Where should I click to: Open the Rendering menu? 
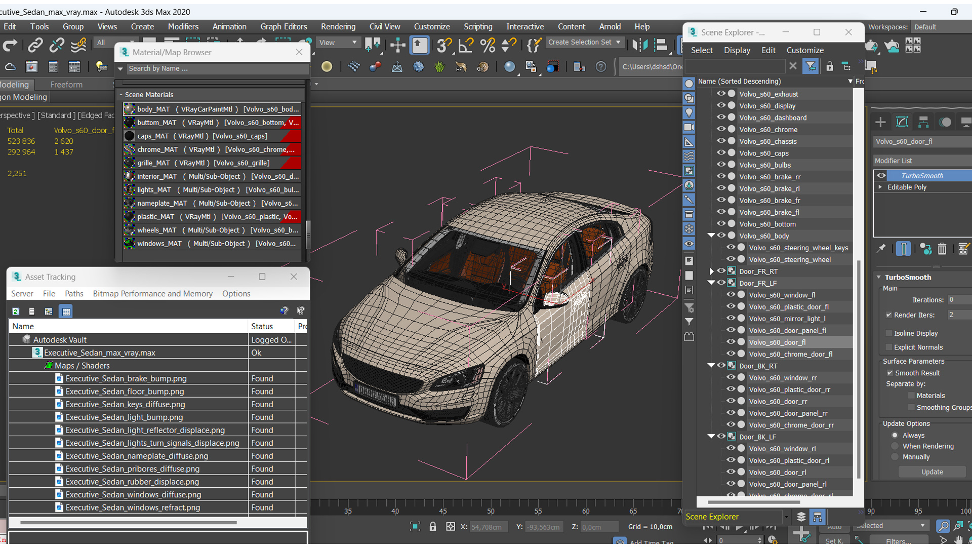coord(338,26)
